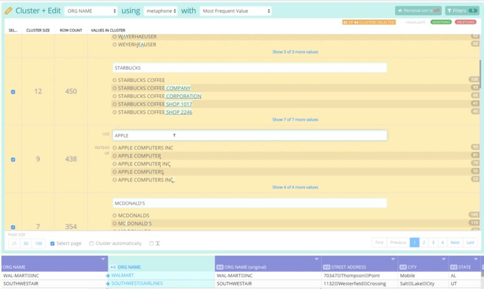Click the highlighted ORG NAME column header

pos(161,263)
